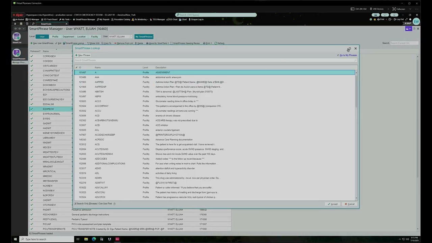Close the SmartPhrase Lookup dialog

pyautogui.click(x=355, y=49)
